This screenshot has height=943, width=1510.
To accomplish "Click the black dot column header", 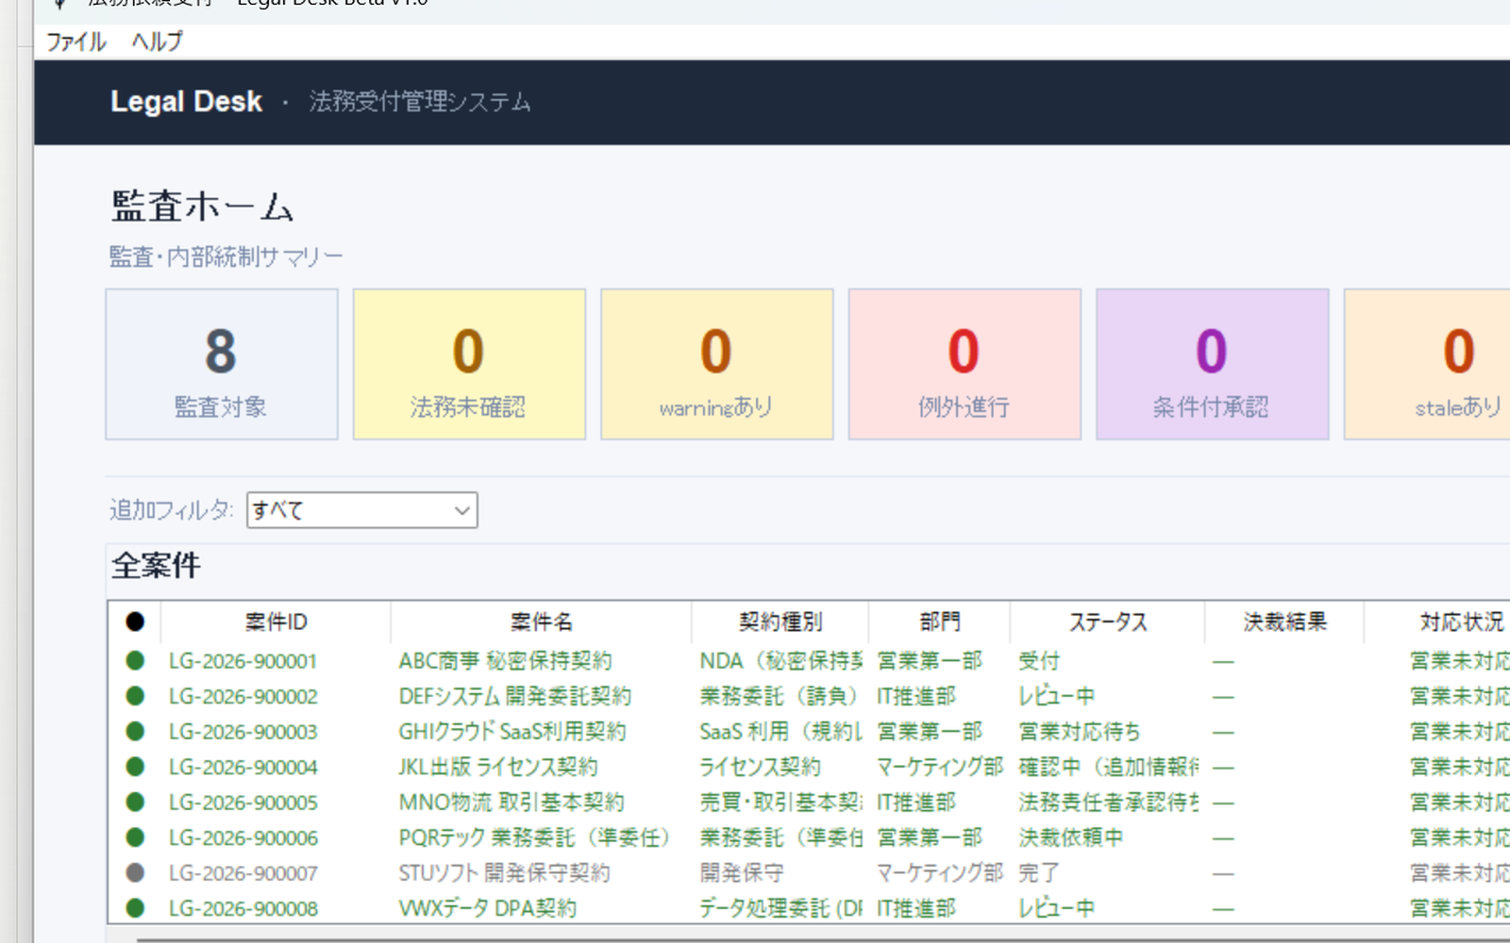I will click(135, 621).
